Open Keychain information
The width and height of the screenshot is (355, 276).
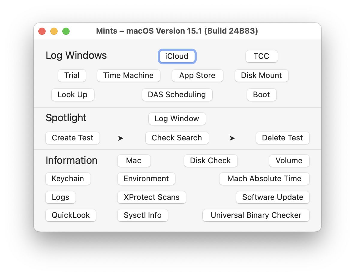pos(68,178)
